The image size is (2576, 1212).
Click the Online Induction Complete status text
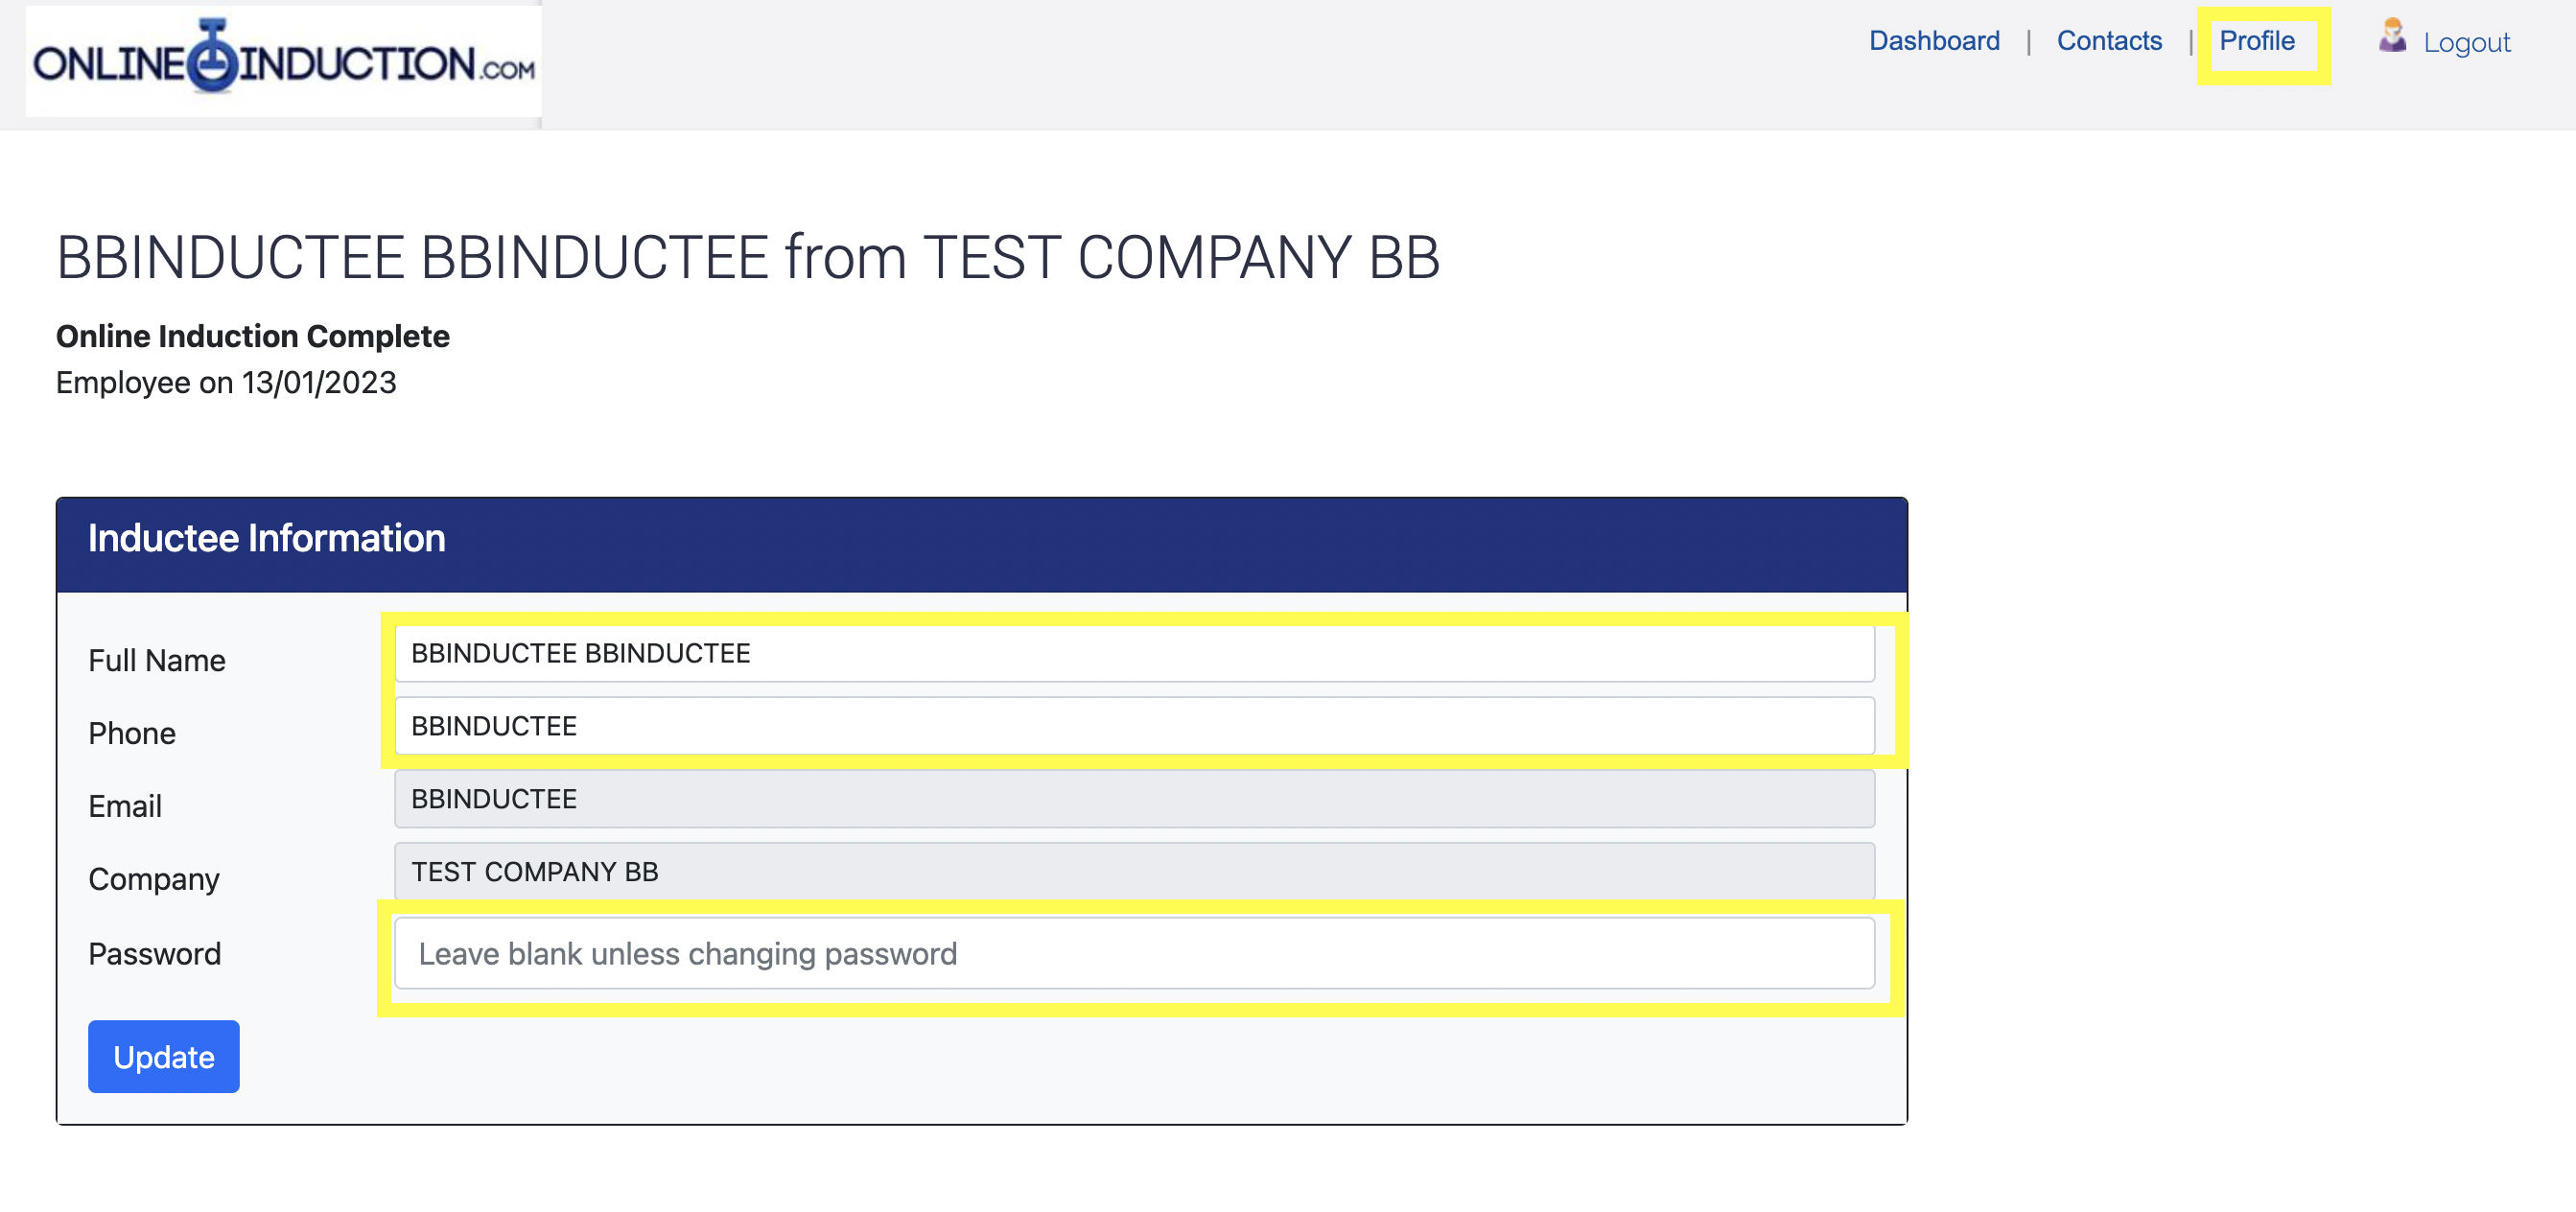(253, 336)
